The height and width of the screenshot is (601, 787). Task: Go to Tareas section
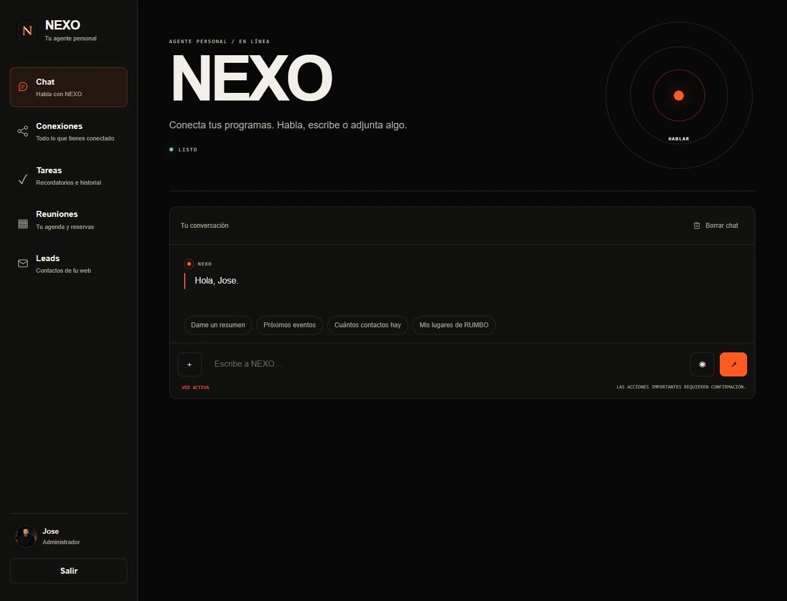(68, 176)
